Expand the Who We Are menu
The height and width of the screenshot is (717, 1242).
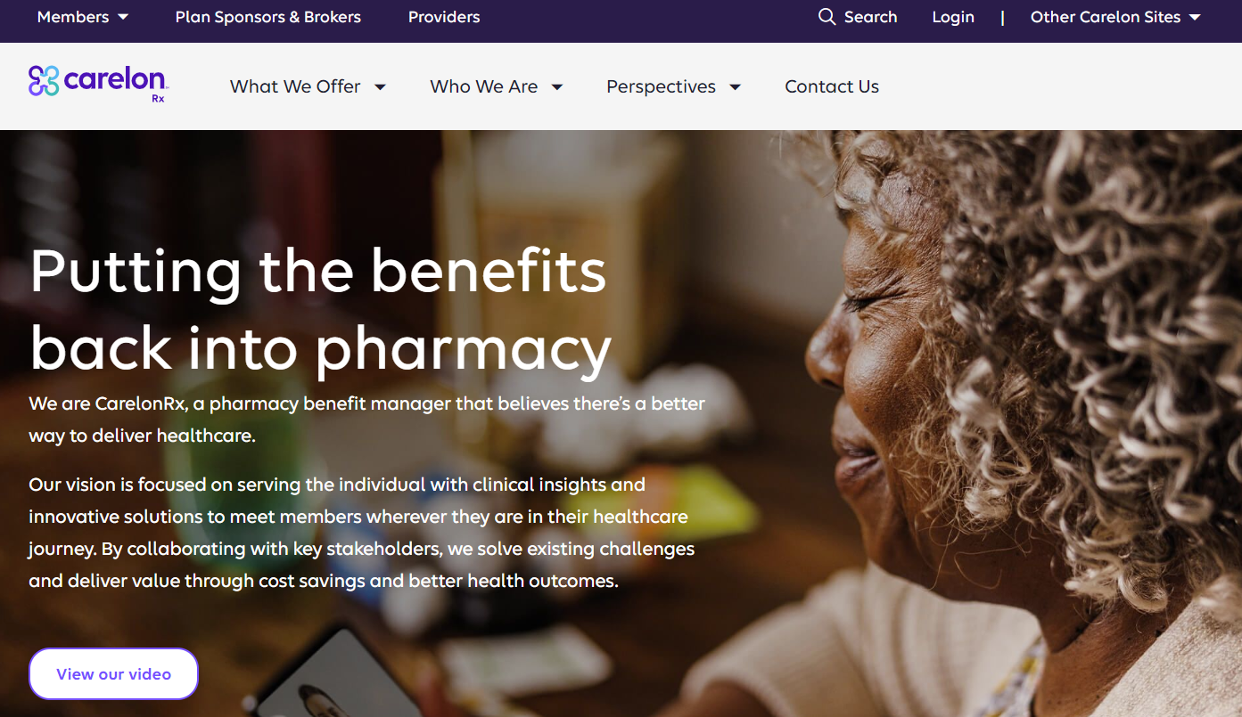[x=497, y=86]
